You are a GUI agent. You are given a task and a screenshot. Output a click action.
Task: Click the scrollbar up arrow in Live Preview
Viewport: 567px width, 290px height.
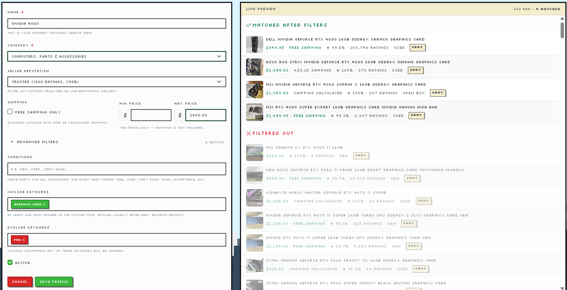click(x=562, y=19)
